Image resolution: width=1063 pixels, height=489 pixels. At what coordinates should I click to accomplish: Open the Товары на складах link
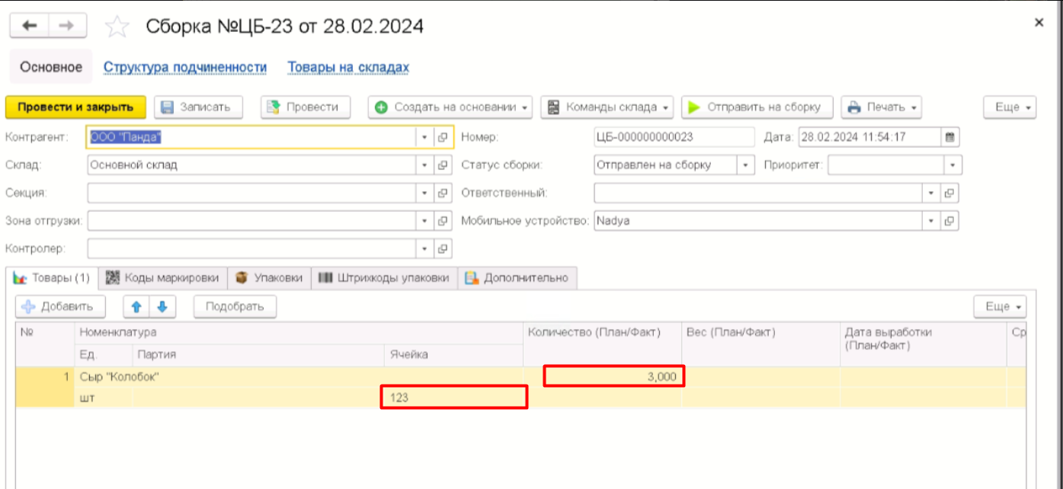(x=348, y=68)
